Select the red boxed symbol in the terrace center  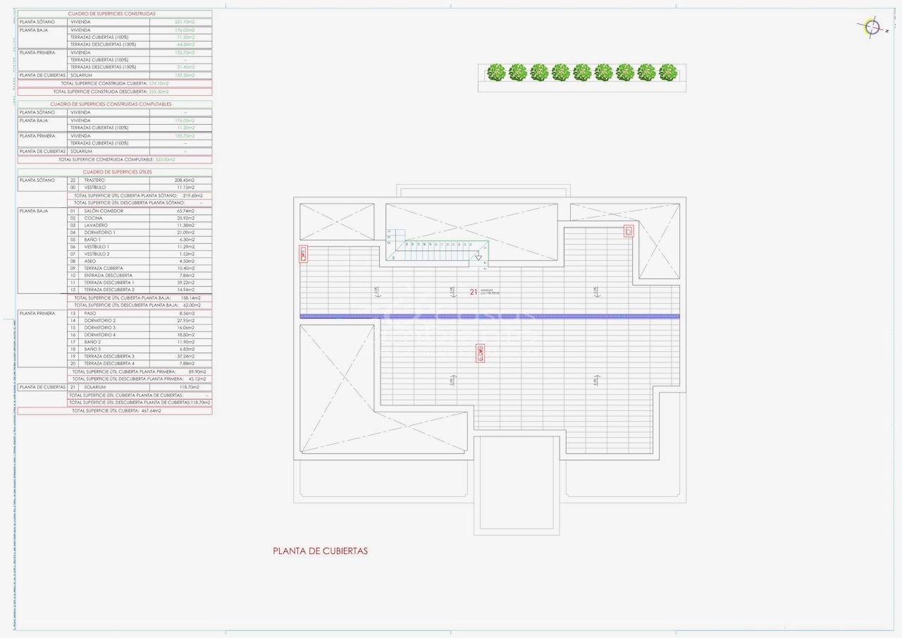(x=480, y=352)
